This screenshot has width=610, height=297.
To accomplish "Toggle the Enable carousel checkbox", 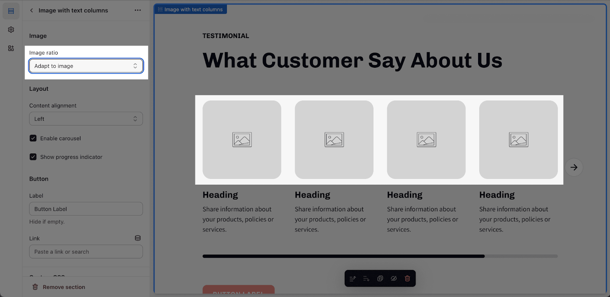I will tap(33, 138).
